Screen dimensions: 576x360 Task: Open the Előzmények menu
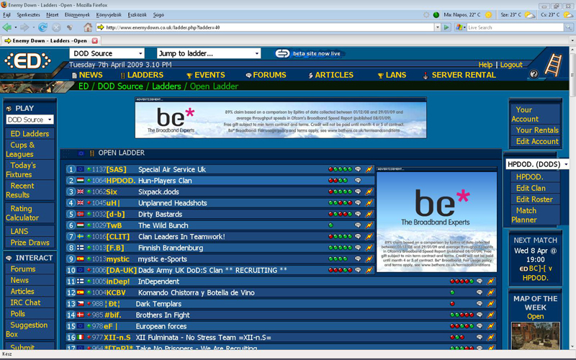click(x=77, y=15)
